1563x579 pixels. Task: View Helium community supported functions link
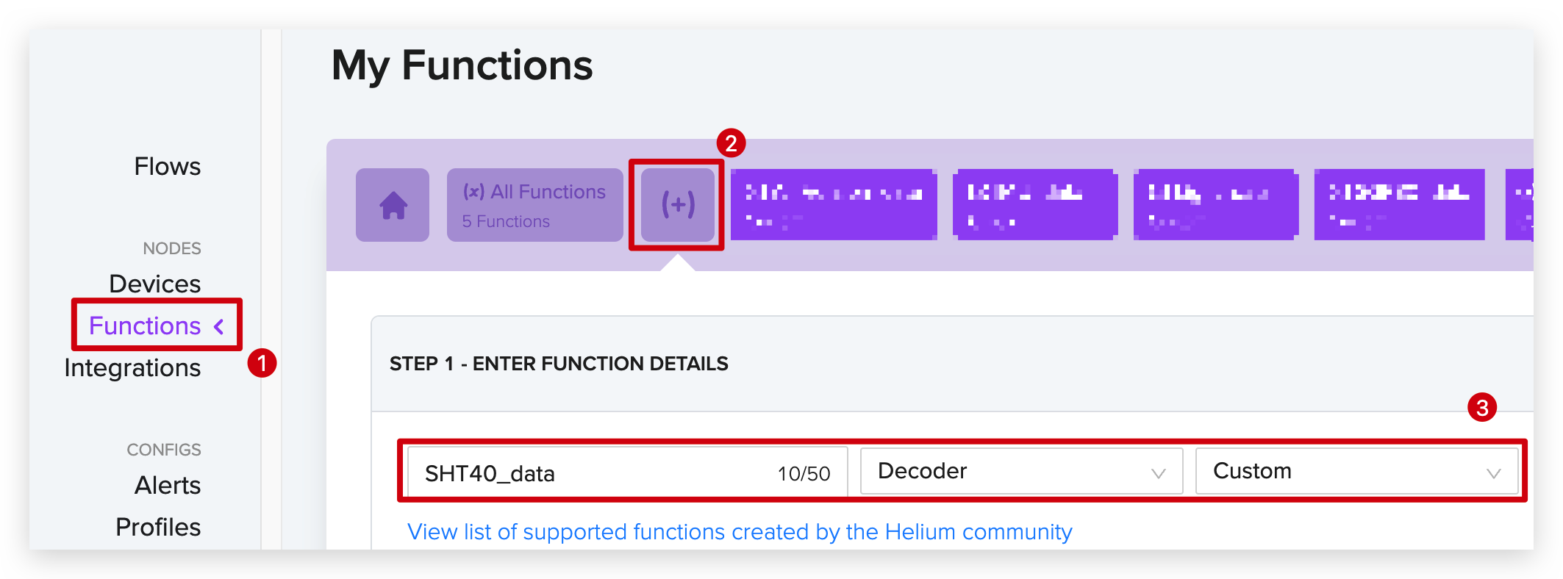point(740,531)
